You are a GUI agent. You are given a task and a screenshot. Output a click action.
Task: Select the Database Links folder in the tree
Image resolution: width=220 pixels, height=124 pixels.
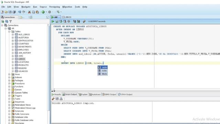(x=21, y=117)
